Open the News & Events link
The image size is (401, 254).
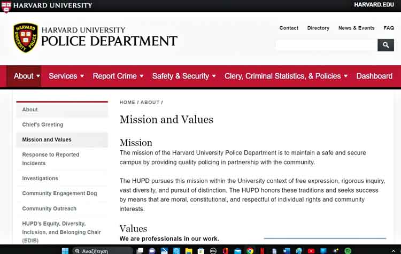[x=356, y=28]
